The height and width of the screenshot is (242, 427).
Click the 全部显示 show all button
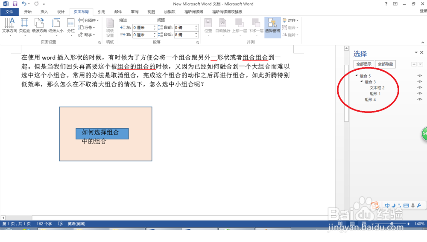click(x=364, y=64)
